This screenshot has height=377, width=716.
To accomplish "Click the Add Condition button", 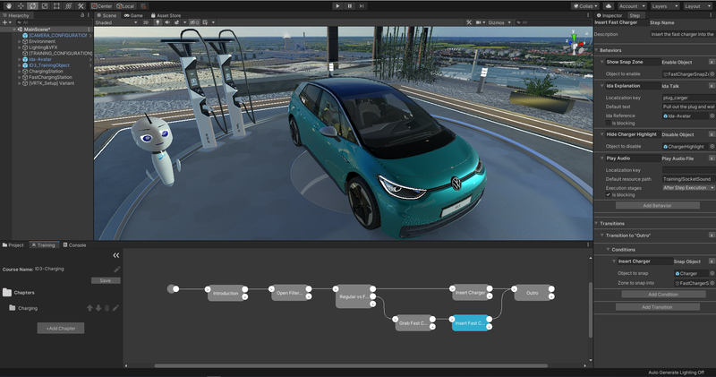I will click(x=663, y=295).
